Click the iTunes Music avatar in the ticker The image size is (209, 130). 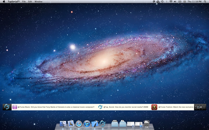[15, 107]
